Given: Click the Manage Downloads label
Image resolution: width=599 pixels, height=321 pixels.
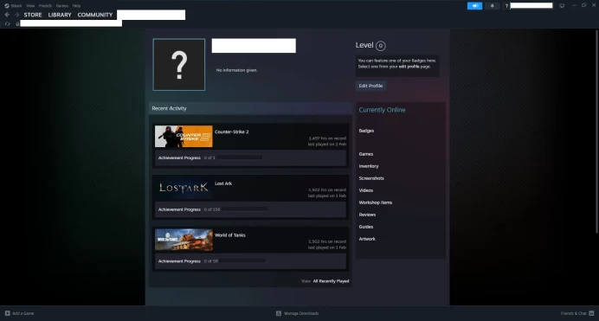Looking at the screenshot, I should point(301,313).
